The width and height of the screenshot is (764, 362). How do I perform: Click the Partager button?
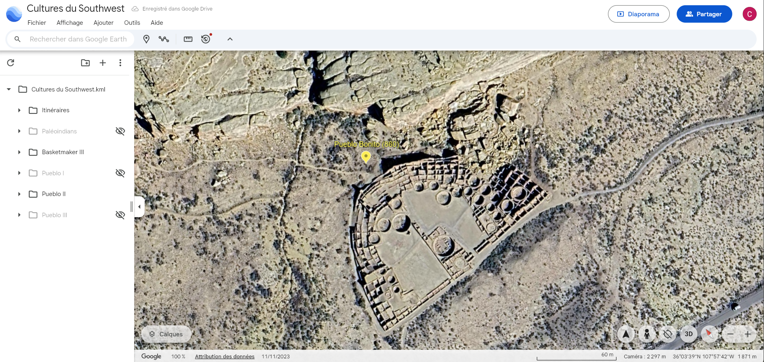point(704,14)
